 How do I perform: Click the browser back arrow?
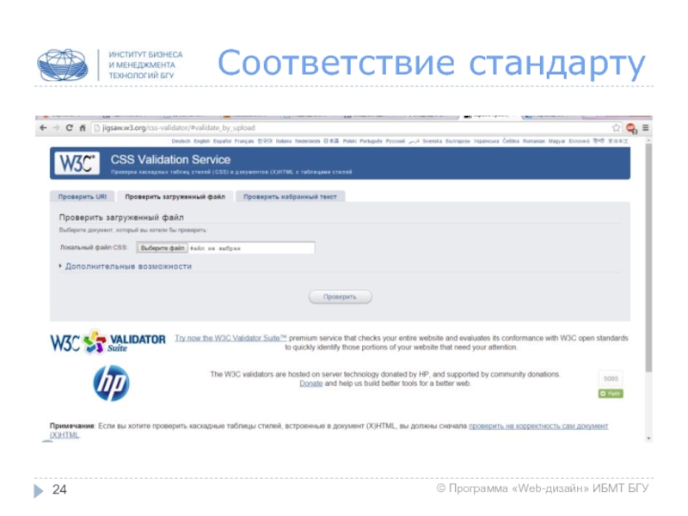click(x=43, y=127)
